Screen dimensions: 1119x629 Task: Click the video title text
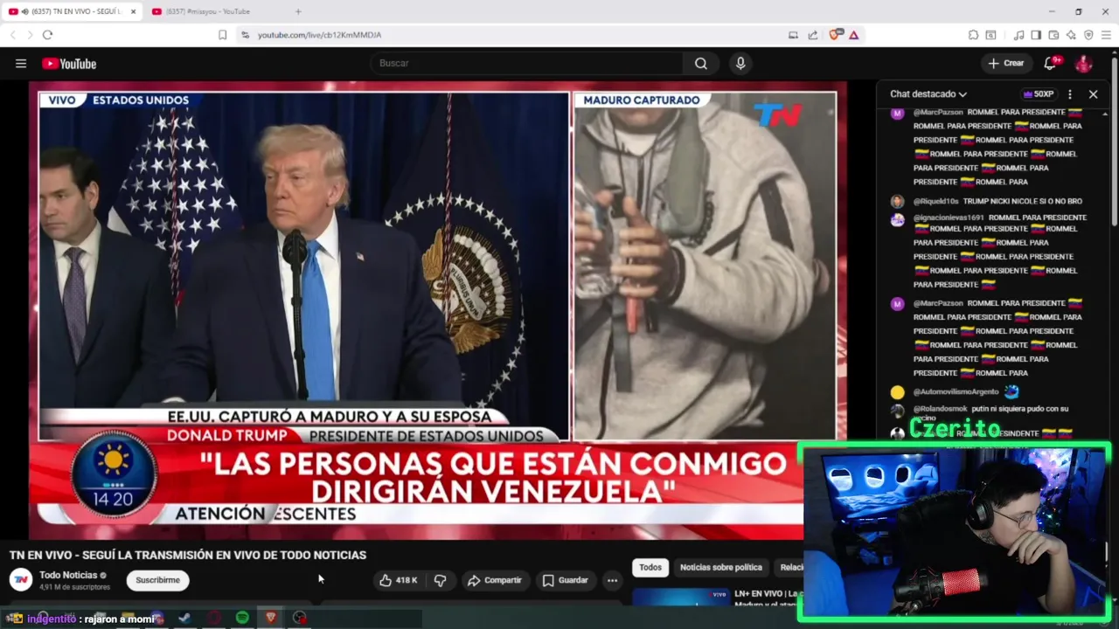(188, 555)
